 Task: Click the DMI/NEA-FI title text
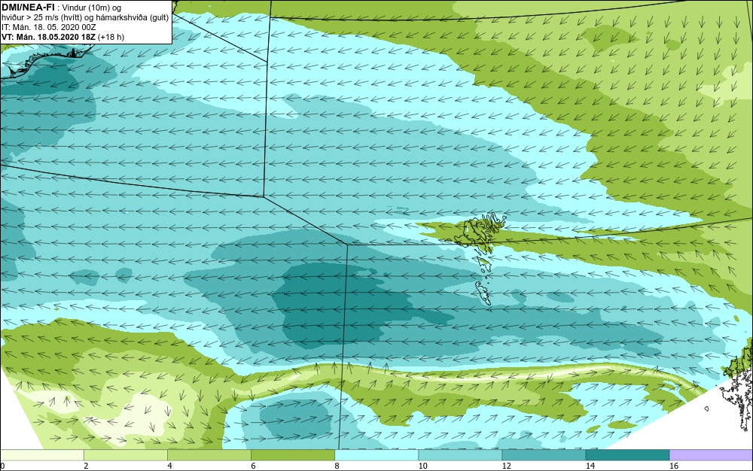pyautogui.click(x=28, y=8)
